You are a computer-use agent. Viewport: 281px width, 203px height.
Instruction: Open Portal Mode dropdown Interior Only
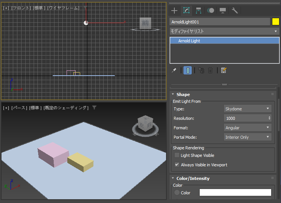pyautogui.click(x=247, y=137)
